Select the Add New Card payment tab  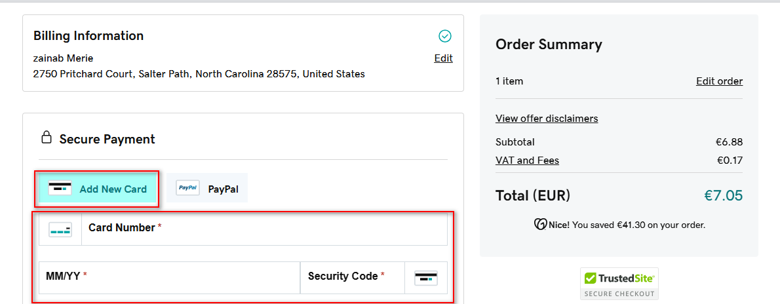click(98, 189)
